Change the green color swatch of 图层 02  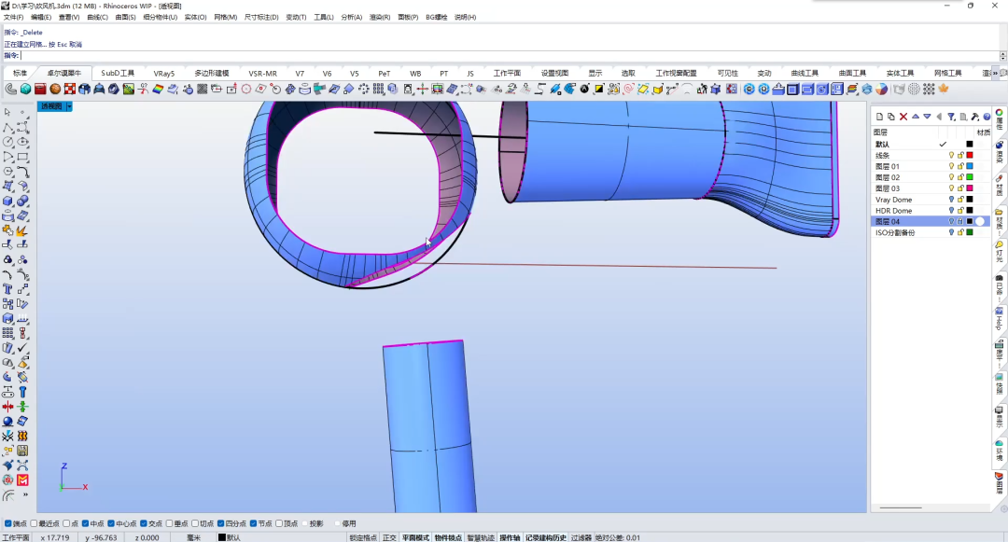[x=970, y=177]
